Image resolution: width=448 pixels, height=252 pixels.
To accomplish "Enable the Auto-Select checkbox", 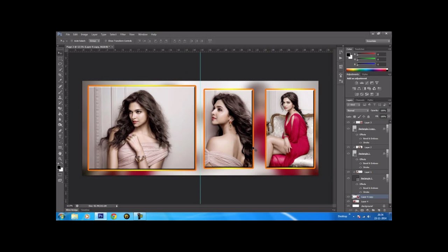I will click(72, 41).
